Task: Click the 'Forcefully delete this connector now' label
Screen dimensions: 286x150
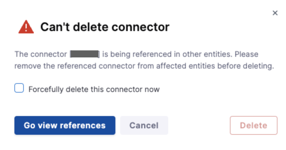Action: pos(94,89)
